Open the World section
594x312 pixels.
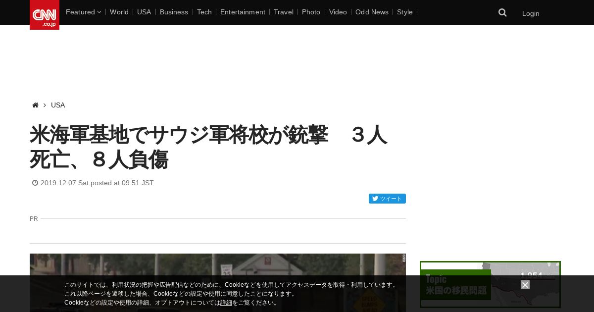(119, 12)
